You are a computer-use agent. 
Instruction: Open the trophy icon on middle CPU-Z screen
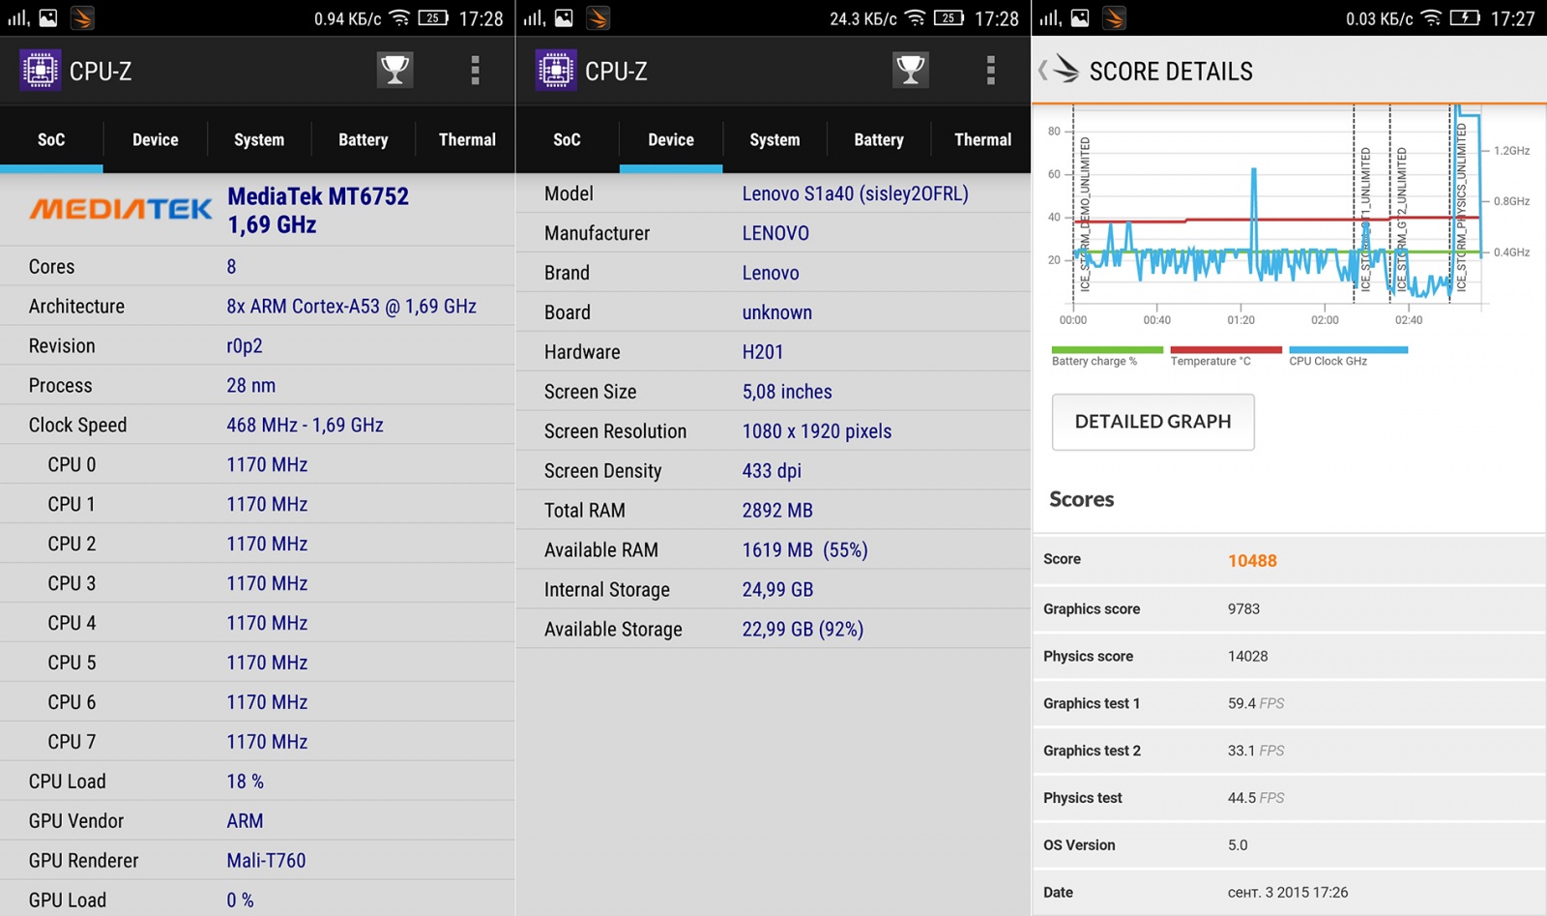pos(911,70)
